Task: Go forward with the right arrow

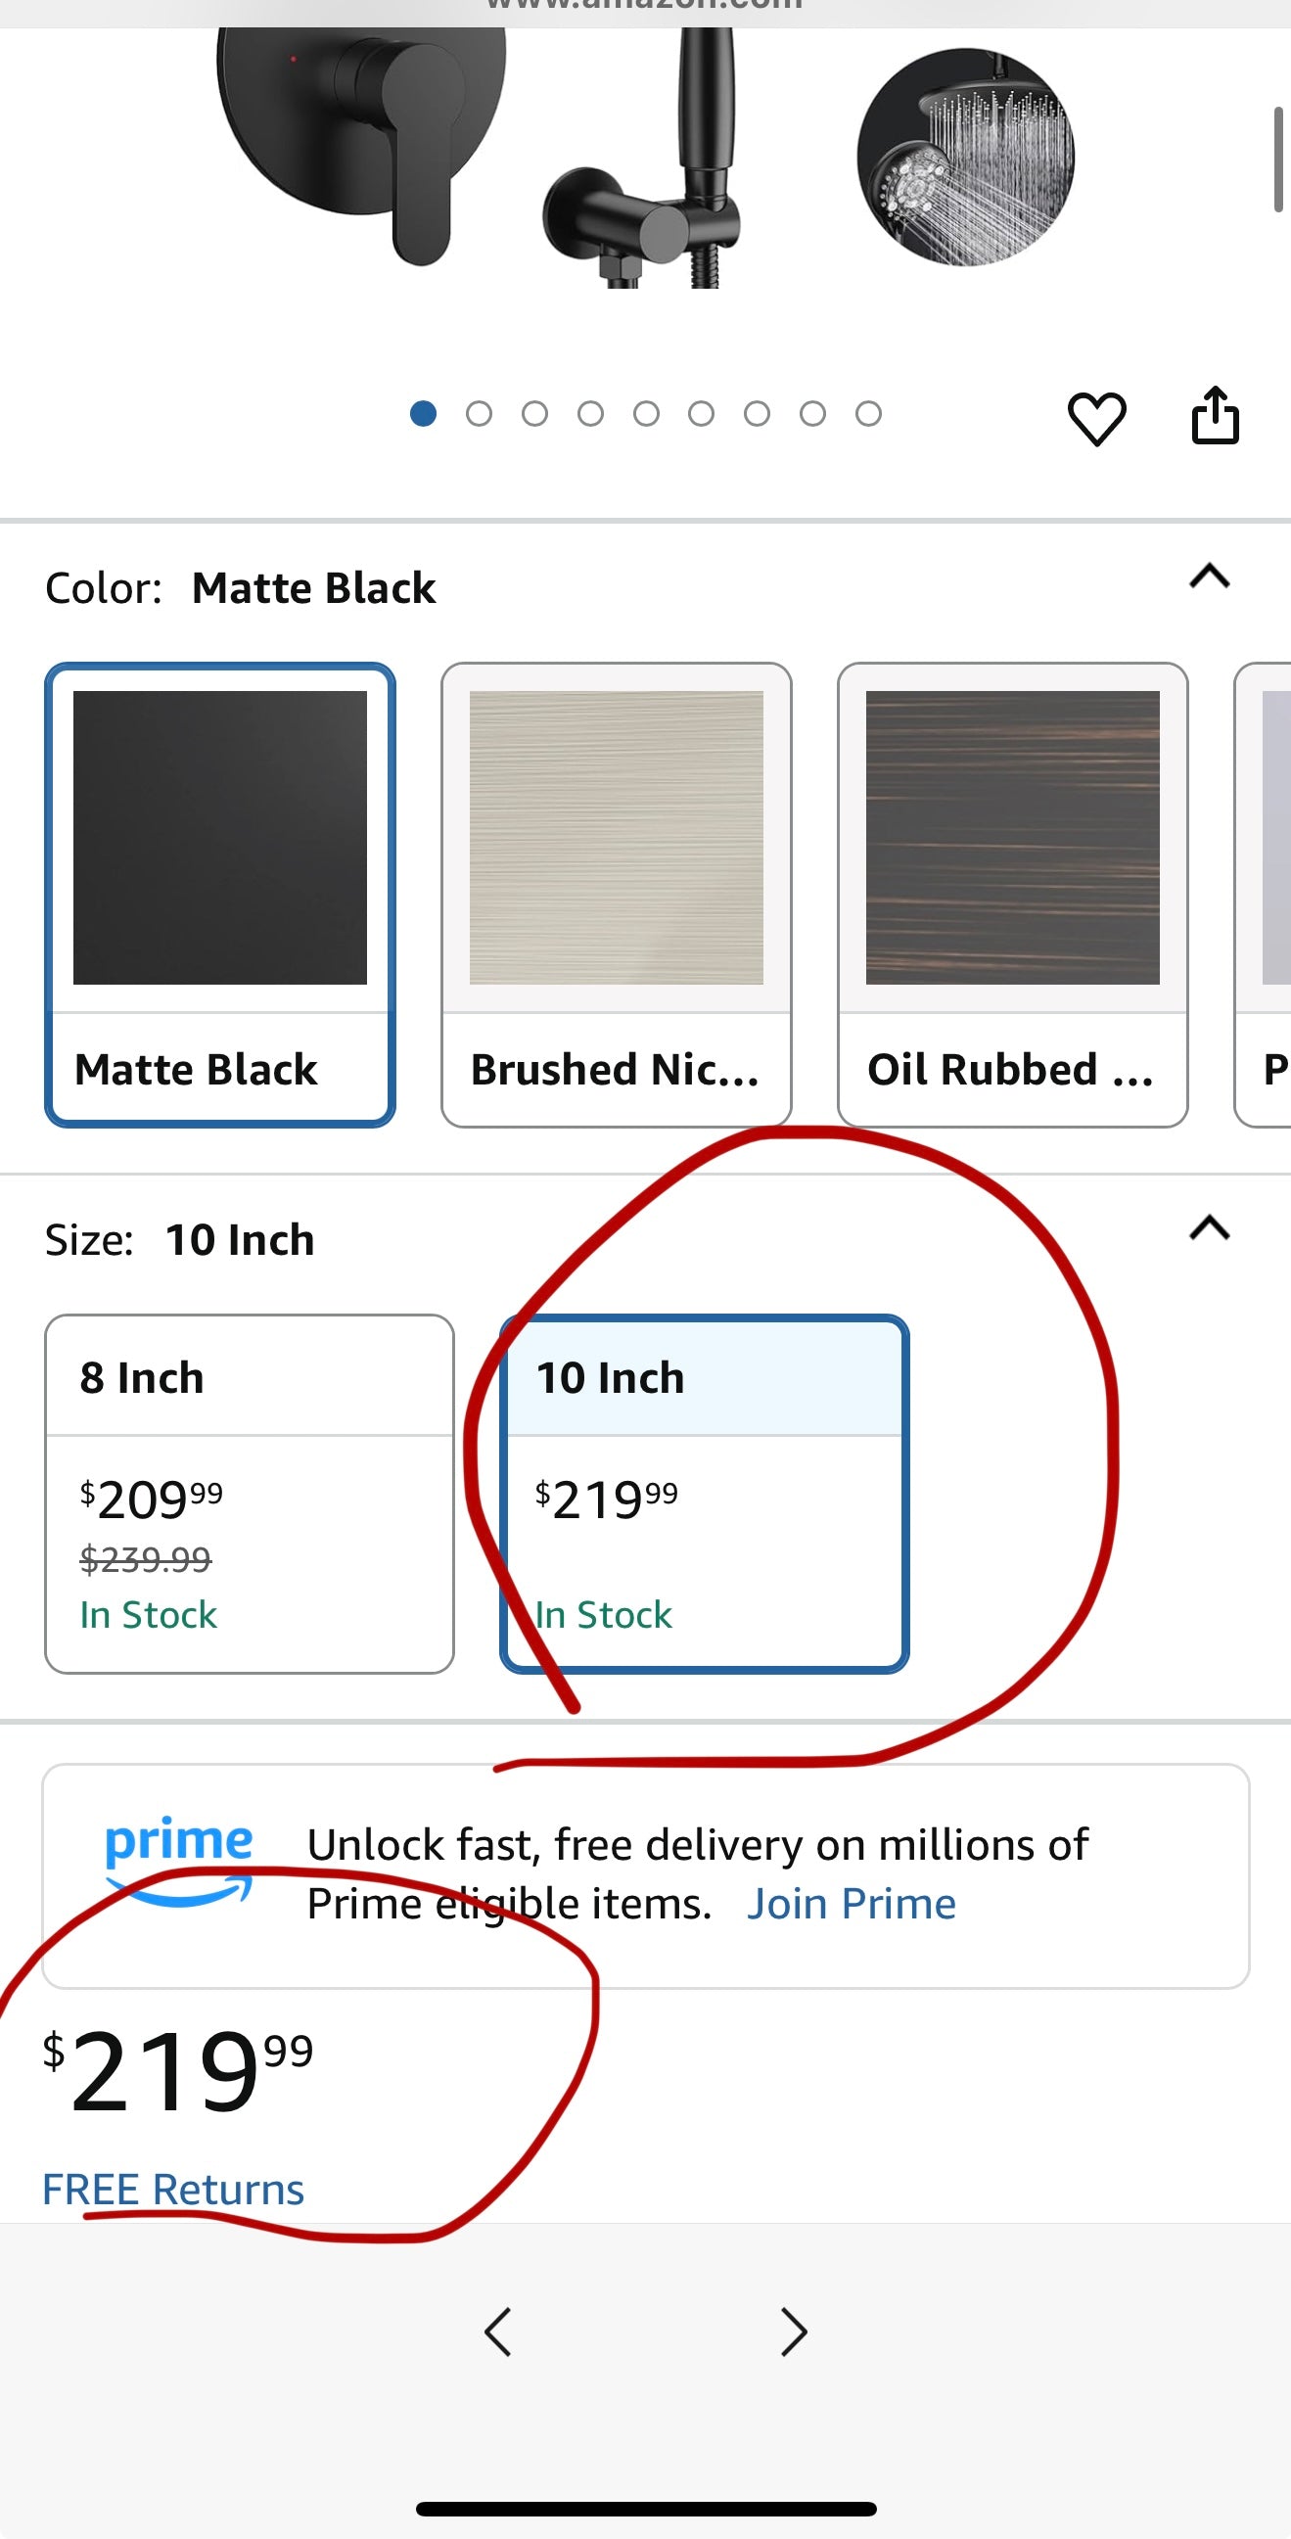Action: 794,2332
